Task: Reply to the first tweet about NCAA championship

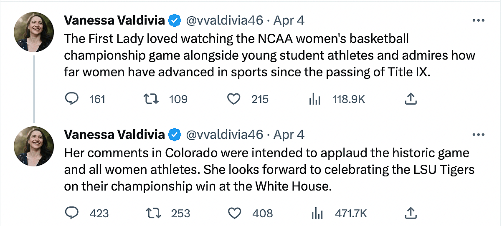Action: 73,99
